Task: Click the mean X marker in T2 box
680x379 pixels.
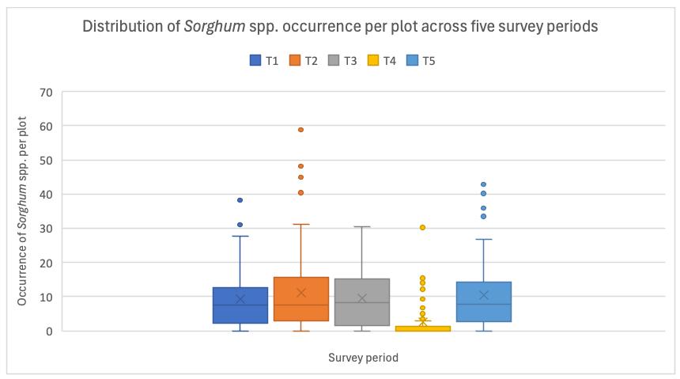Action: [x=301, y=293]
